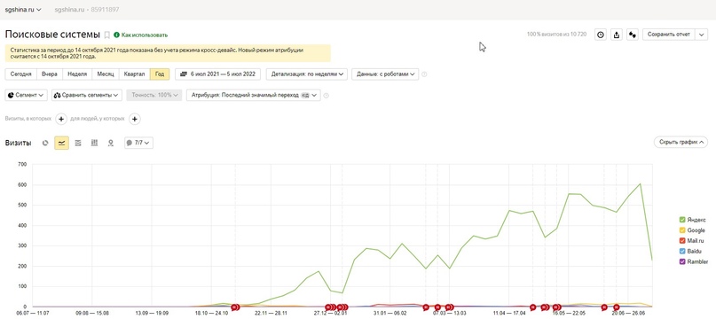This screenshot has width=716, height=319.
Task: Open the Точность: 100% dropdown
Action: coord(154,96)
